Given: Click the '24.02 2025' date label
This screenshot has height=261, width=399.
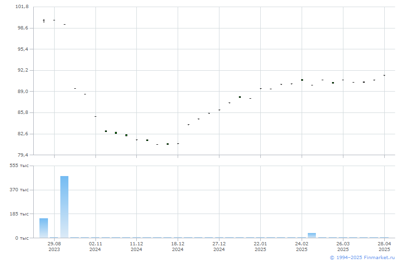Looking at the screenshot, I should point(302,246).
